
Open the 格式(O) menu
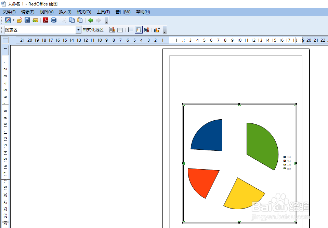click(84, 12)
